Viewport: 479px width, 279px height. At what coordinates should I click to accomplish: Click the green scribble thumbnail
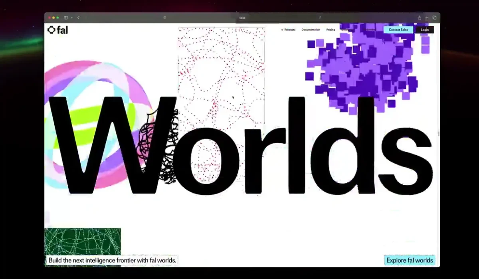[x=83, y=241]
